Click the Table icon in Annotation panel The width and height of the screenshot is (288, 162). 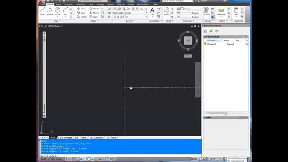158,17
